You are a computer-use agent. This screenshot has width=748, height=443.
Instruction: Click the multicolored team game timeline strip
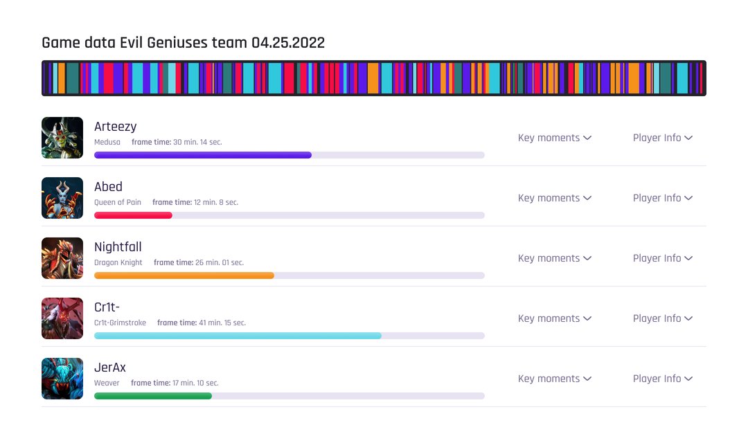click(x=373, y=78)
